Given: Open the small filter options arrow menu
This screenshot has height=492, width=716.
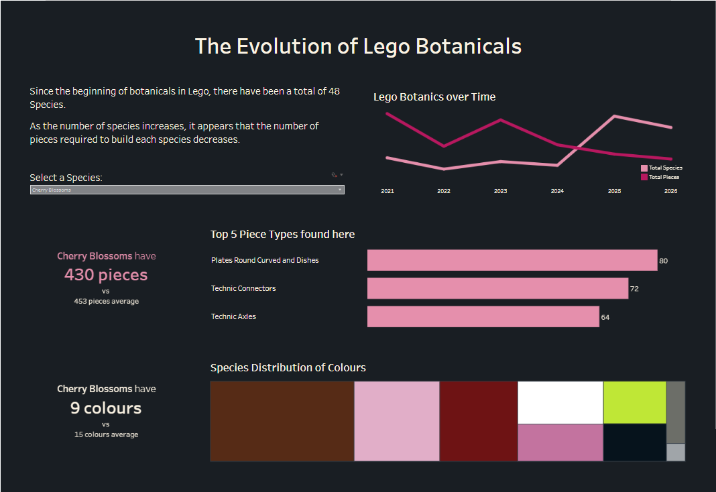Looking at the screenshot, I should 341,175.
